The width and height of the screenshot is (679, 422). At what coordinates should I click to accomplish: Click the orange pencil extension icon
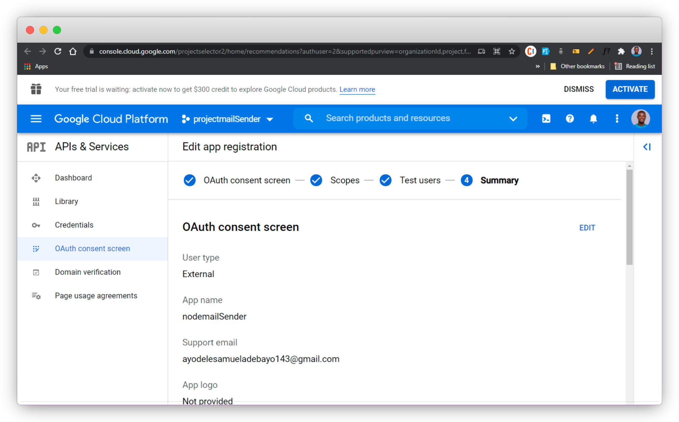pyautogui.click(x=591, y=52)
